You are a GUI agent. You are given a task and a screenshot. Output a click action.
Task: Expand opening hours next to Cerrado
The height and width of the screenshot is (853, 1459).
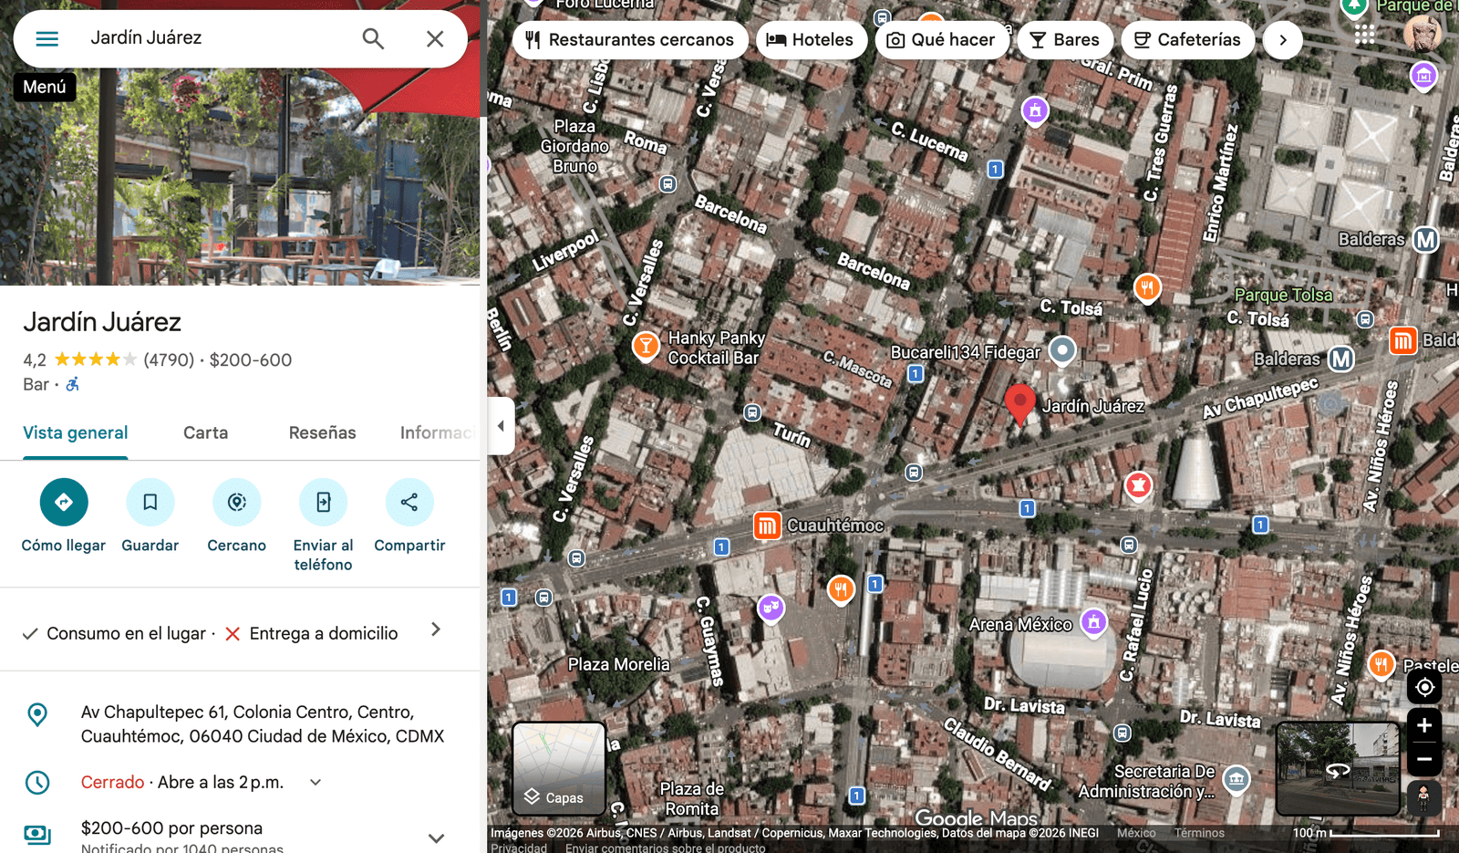tap(316, 782)
